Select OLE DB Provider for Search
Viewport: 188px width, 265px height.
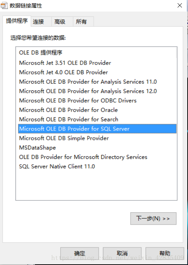tap(97, 119)
